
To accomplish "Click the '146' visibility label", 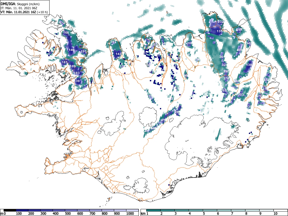I will click(x=71, y=50).
